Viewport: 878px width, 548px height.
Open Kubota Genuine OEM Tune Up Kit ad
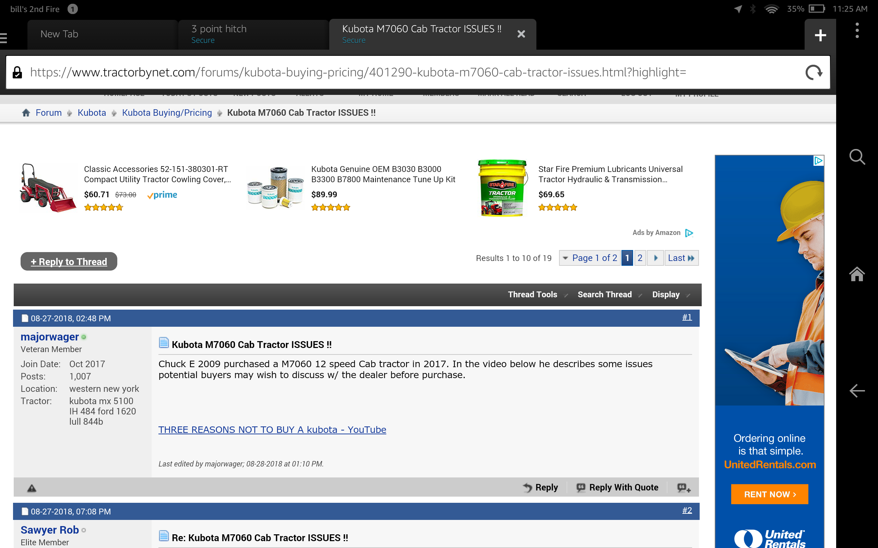[x=383, y=174]
